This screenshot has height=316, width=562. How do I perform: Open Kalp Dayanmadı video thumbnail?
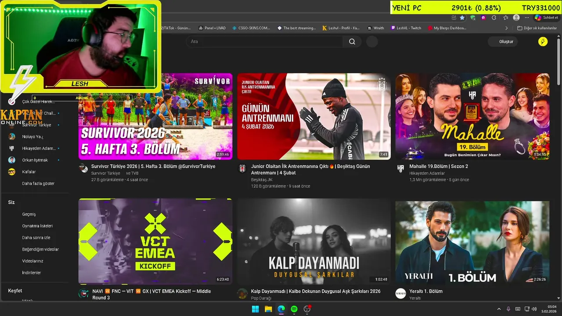click(x=314, y=241)
